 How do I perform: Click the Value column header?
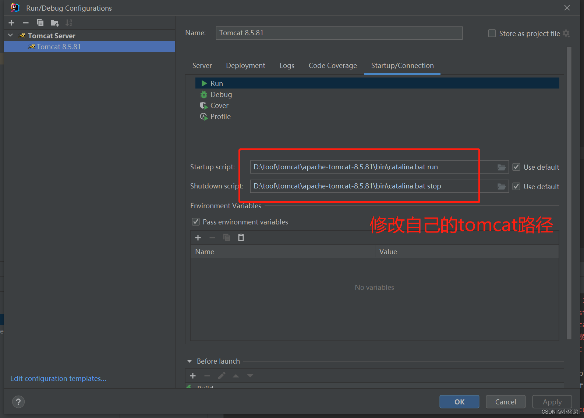467,252
